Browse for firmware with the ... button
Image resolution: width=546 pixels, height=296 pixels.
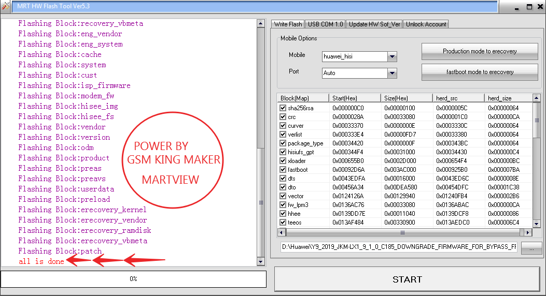pyautogui.click(x=531, y=248)
